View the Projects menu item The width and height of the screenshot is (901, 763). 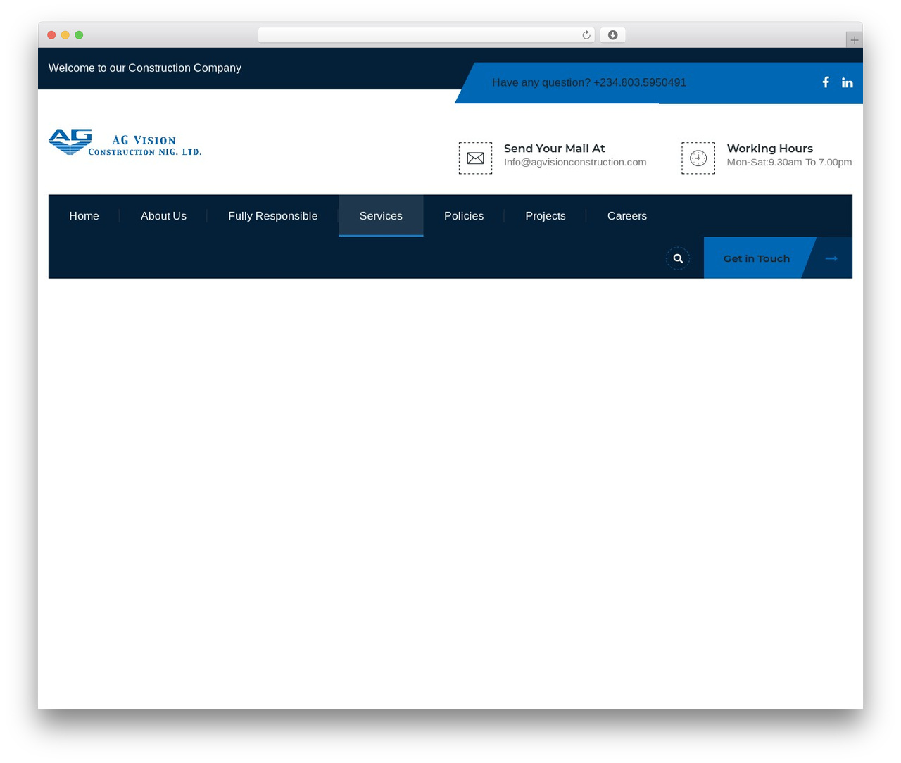[x=546, y=216]
